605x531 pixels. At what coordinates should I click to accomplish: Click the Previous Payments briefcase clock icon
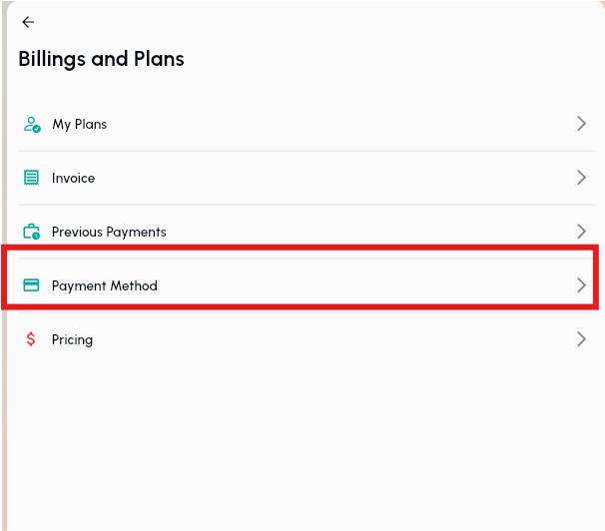[31, 232]
